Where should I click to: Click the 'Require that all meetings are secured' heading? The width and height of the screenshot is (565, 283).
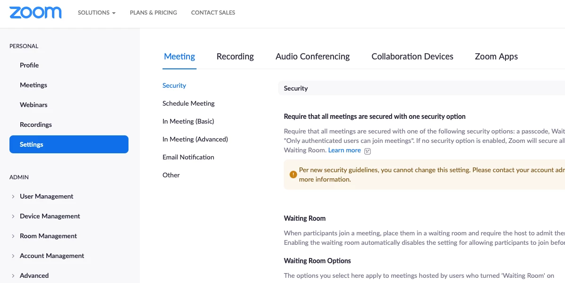pos(375,117)
